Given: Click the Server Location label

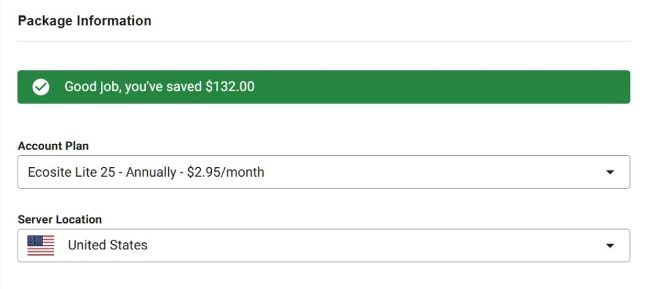Looking at the screenshot, I should (x=59, y=220).
